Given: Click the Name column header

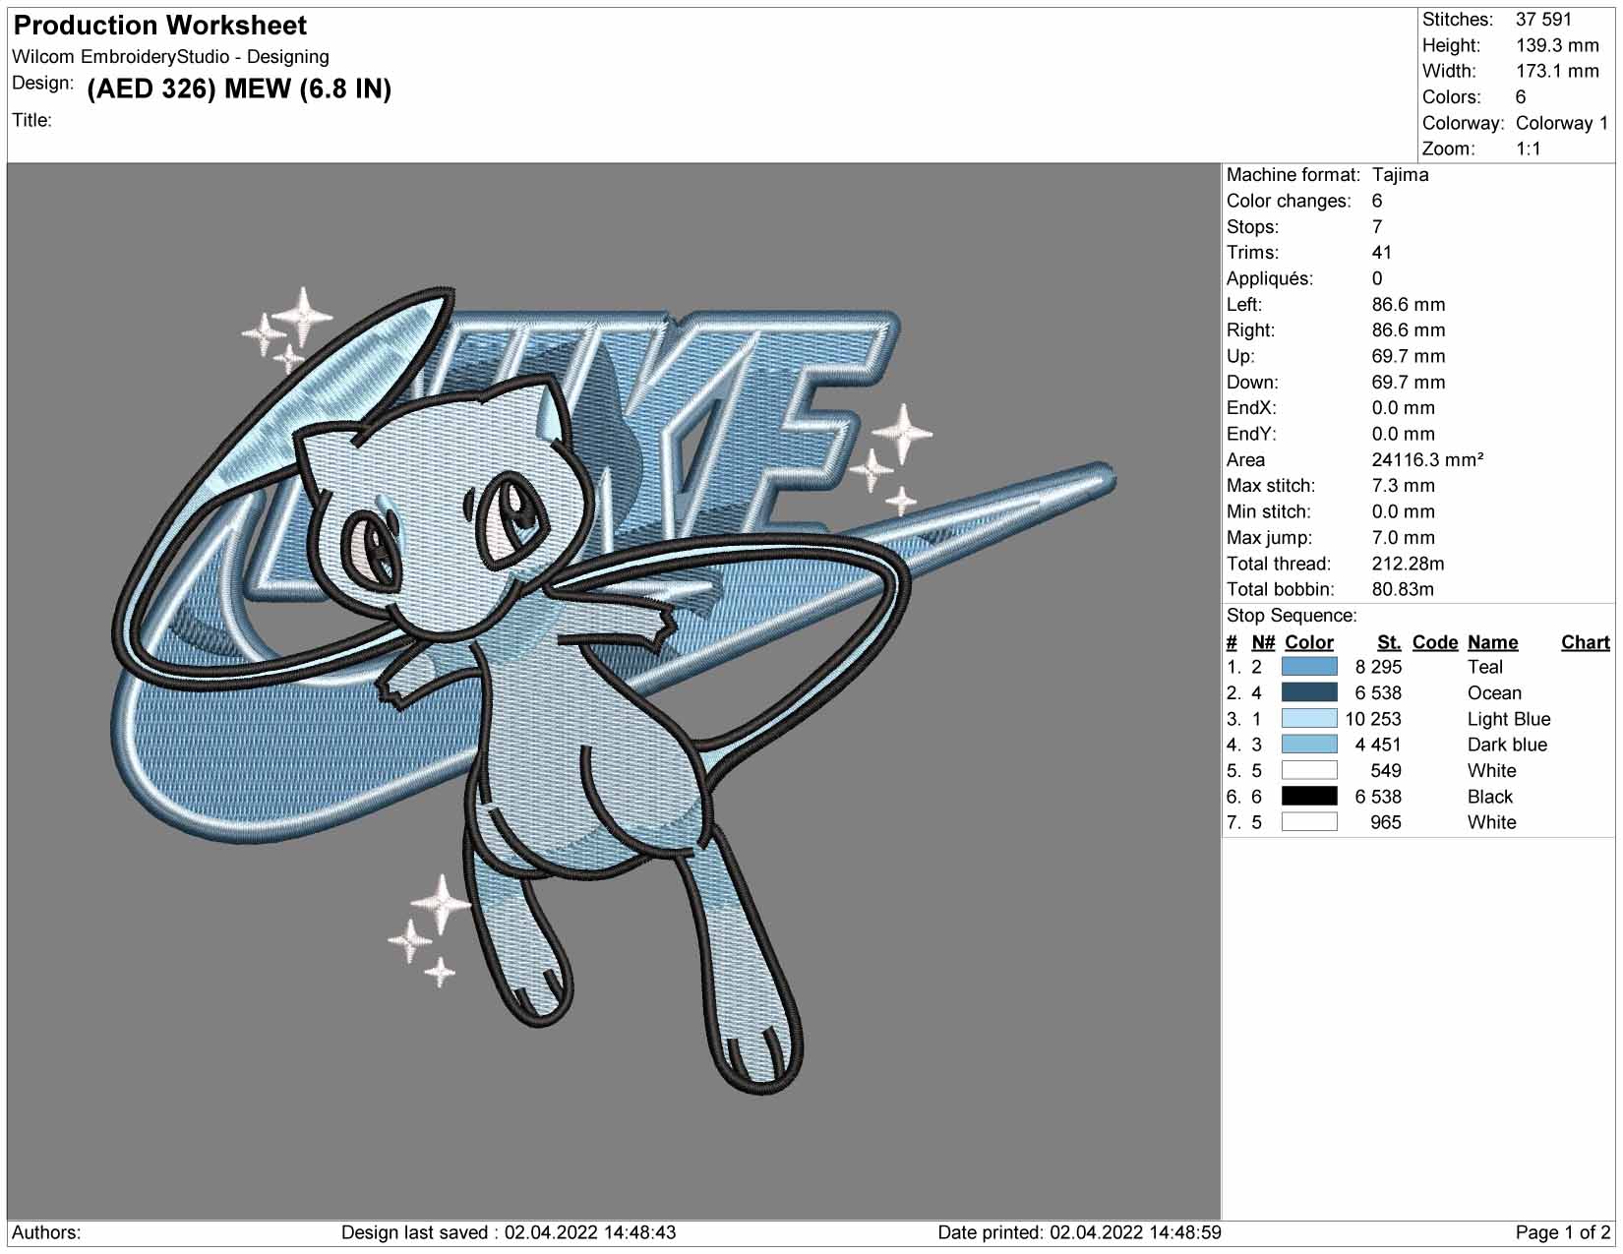Looking at the screenshot, I should coord(1492,642).
